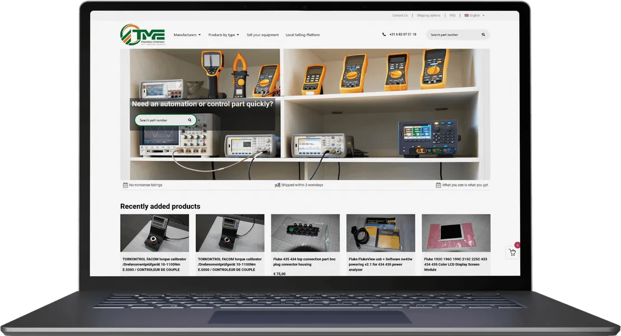This screenshot has width=621, height=336.
Task: Click the Shipped within 3 workdays icon
Action: 277,185
